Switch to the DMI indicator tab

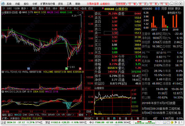(x=25, y=115)
